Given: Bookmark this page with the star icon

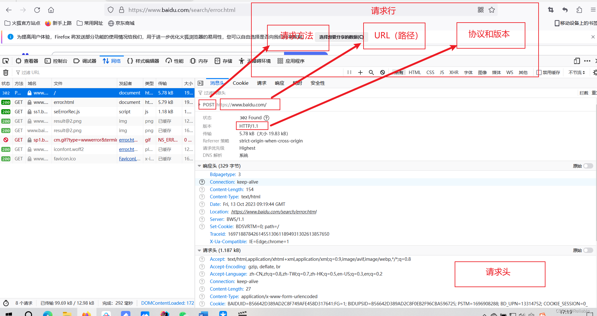Looking at the screenshot, I should [492, 10].
